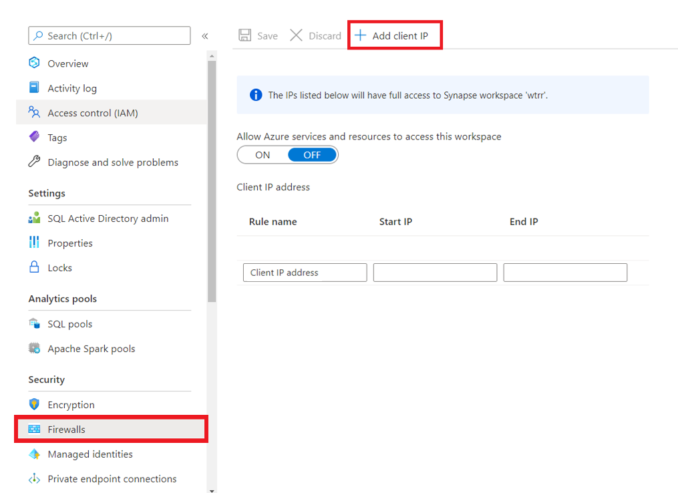Click the Properties bars icon

[34, 242]
